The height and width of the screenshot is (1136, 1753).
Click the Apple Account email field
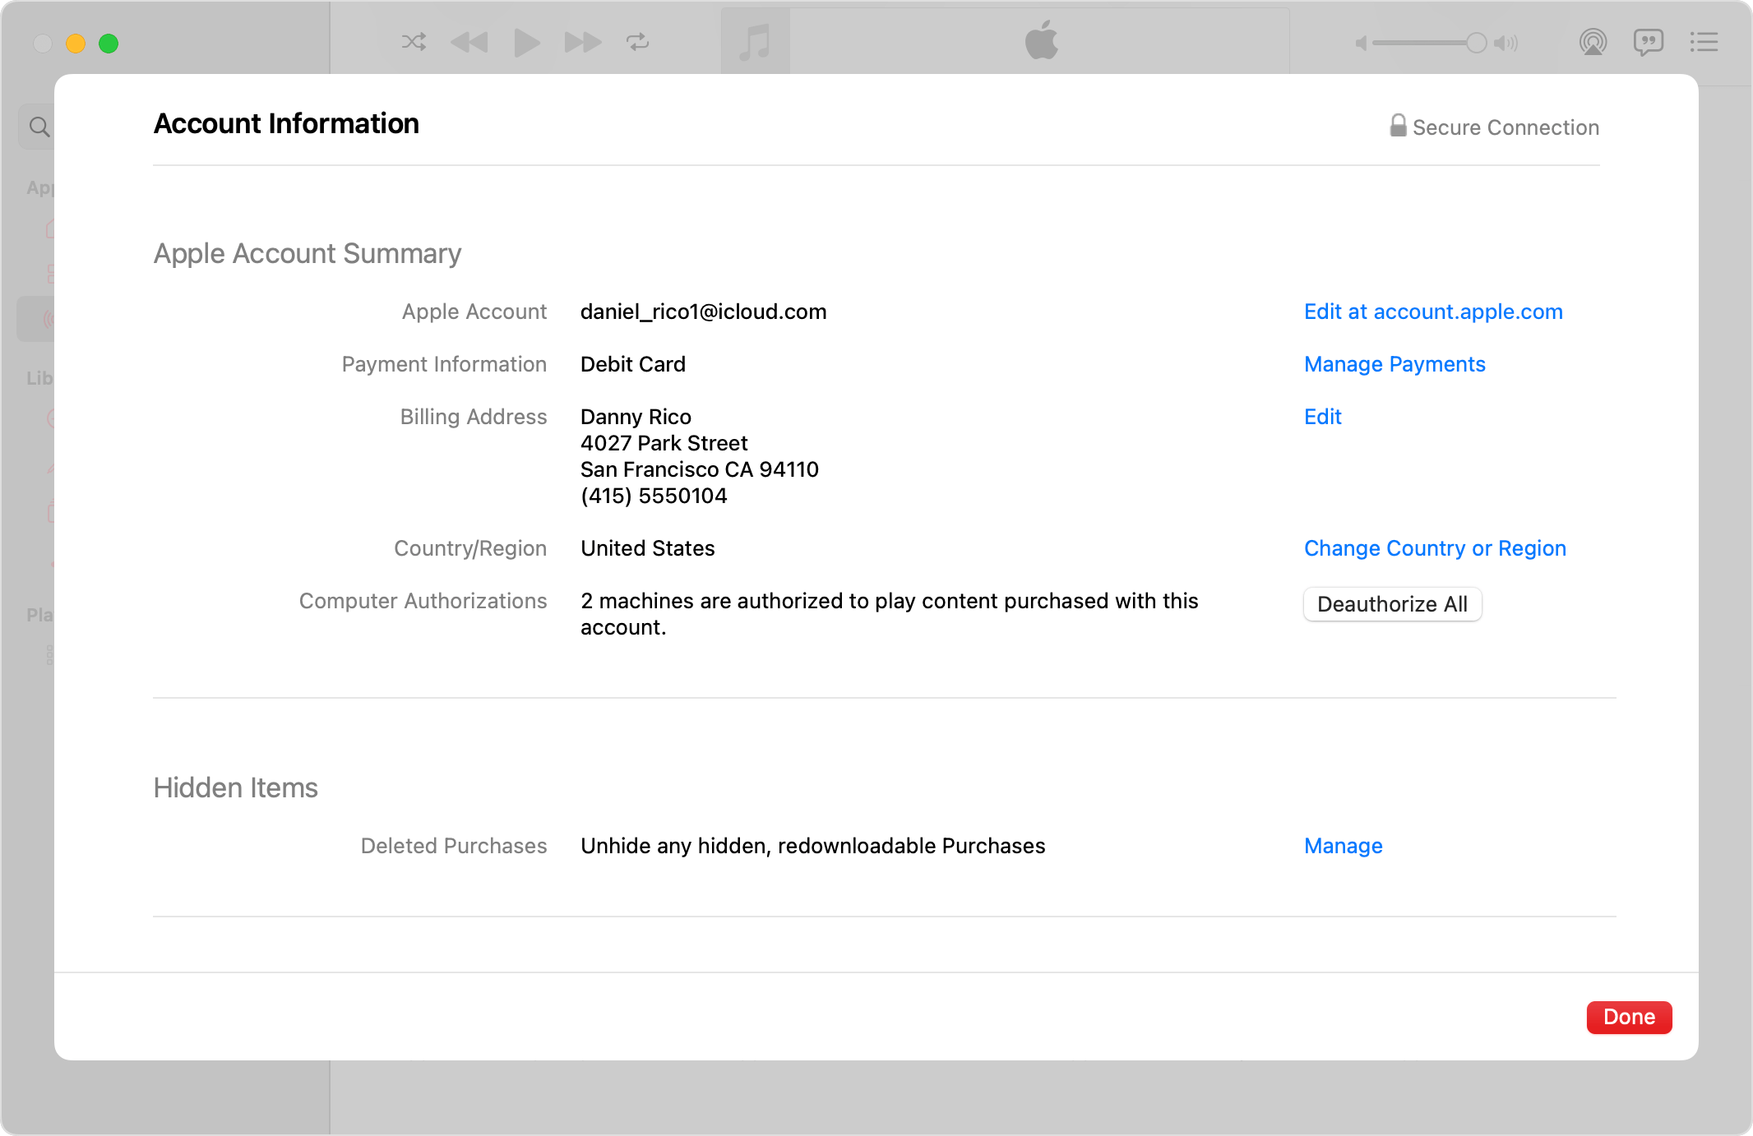pyautogui.click(x=703, y=311)
